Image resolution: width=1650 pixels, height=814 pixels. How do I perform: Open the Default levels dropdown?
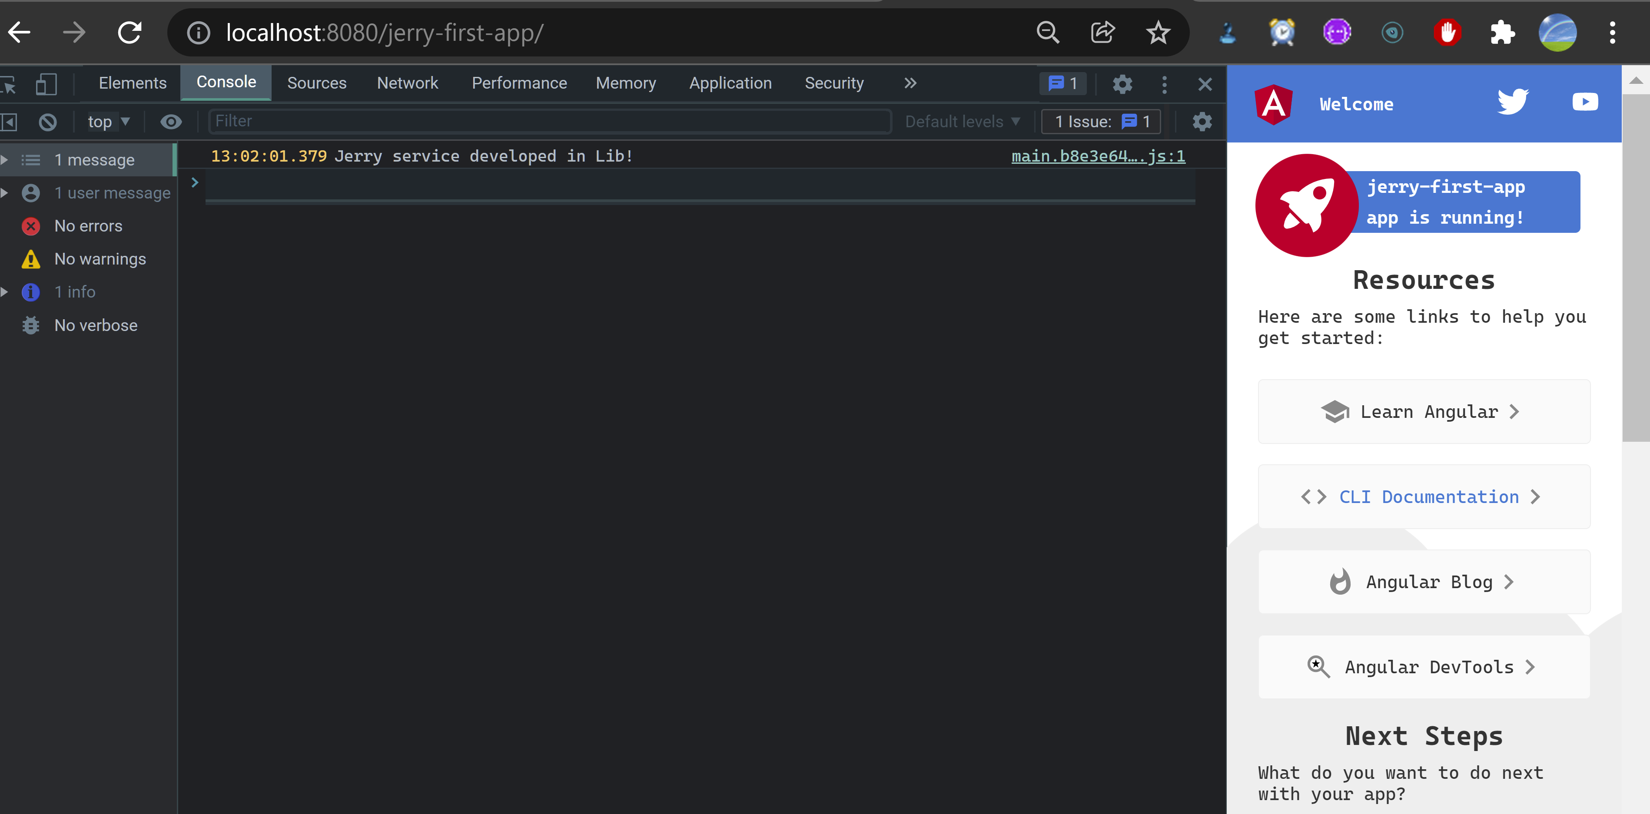coord(961,122)
